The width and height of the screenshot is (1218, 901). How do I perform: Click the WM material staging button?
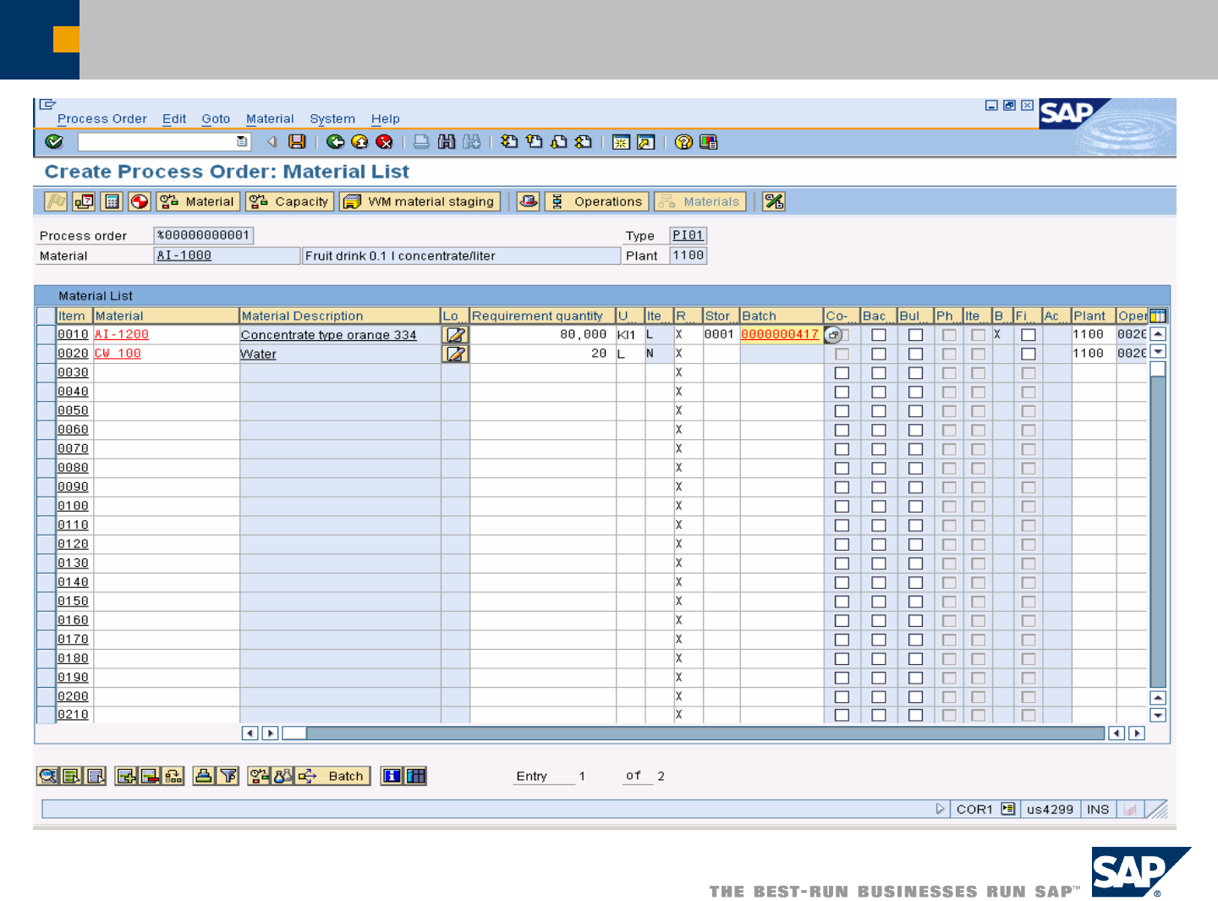pos(420,201)
